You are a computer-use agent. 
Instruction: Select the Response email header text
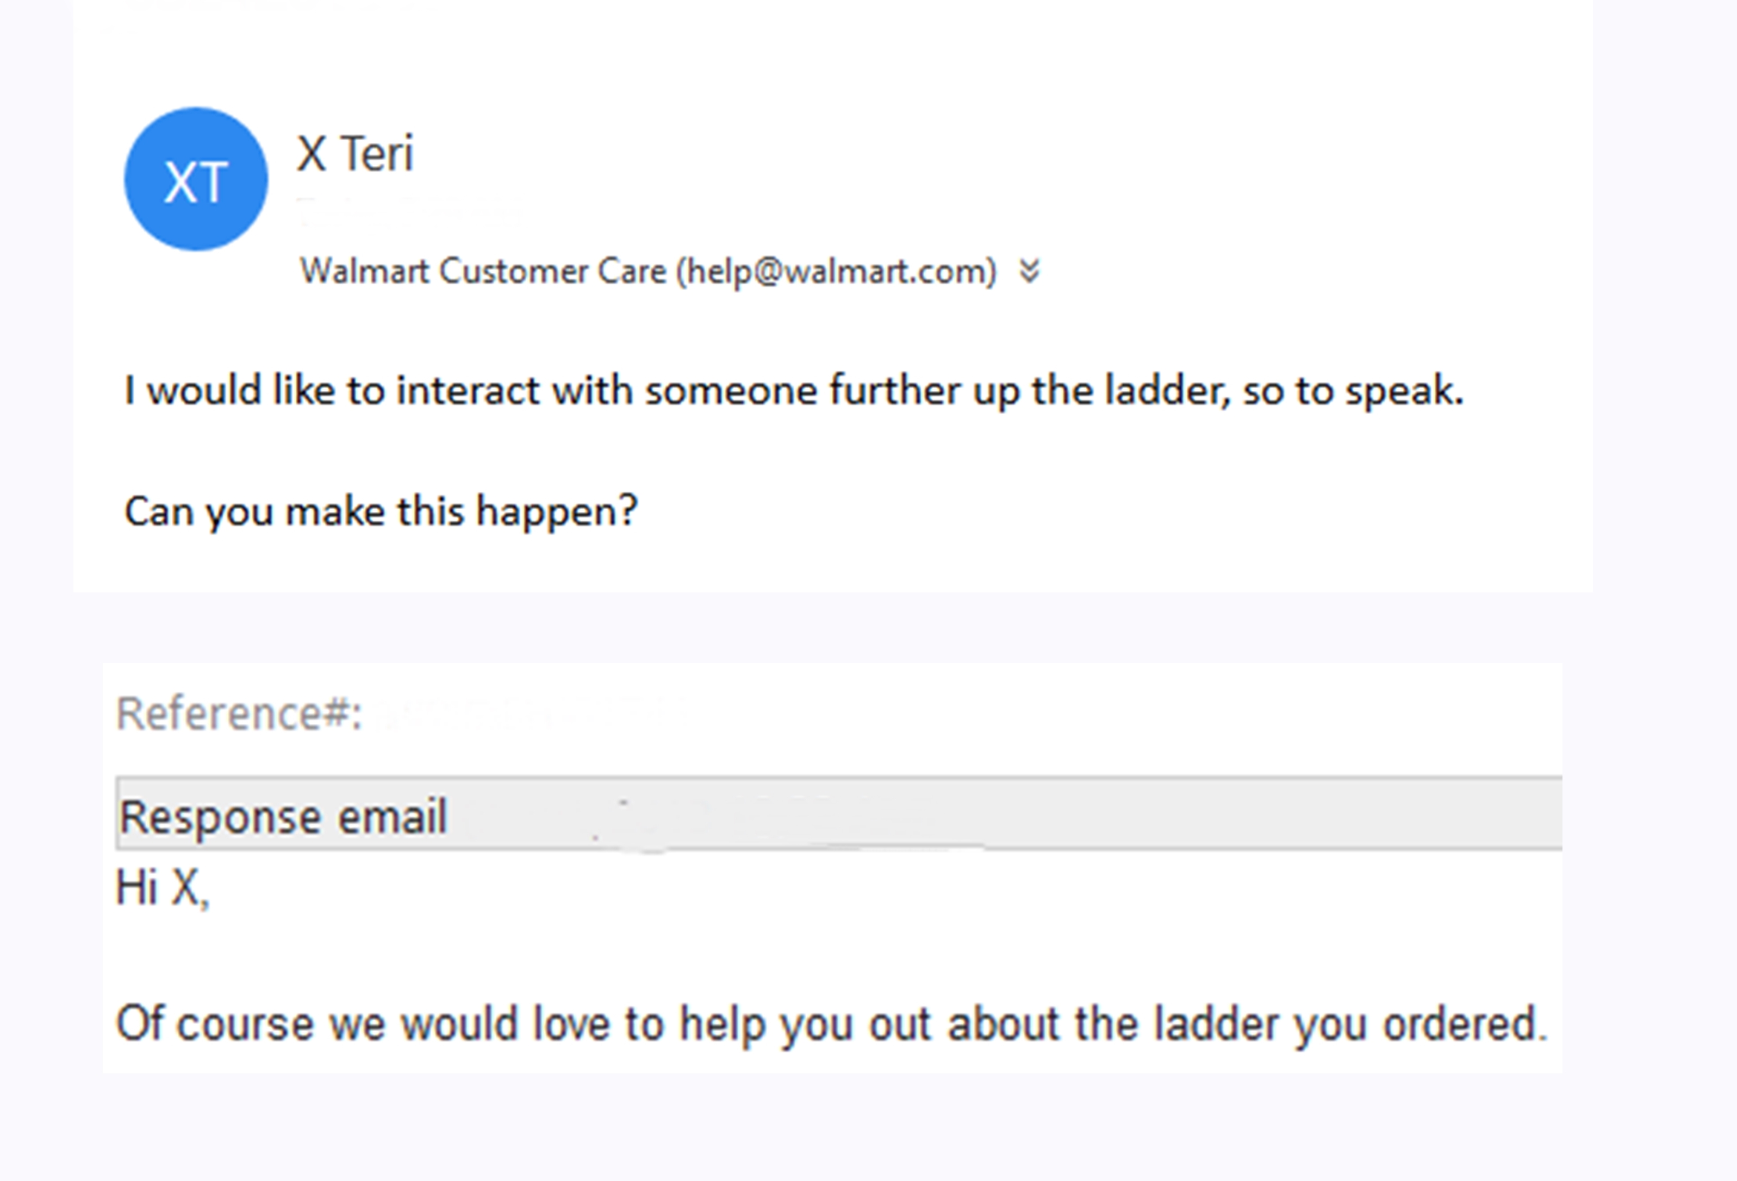[283, 816]
